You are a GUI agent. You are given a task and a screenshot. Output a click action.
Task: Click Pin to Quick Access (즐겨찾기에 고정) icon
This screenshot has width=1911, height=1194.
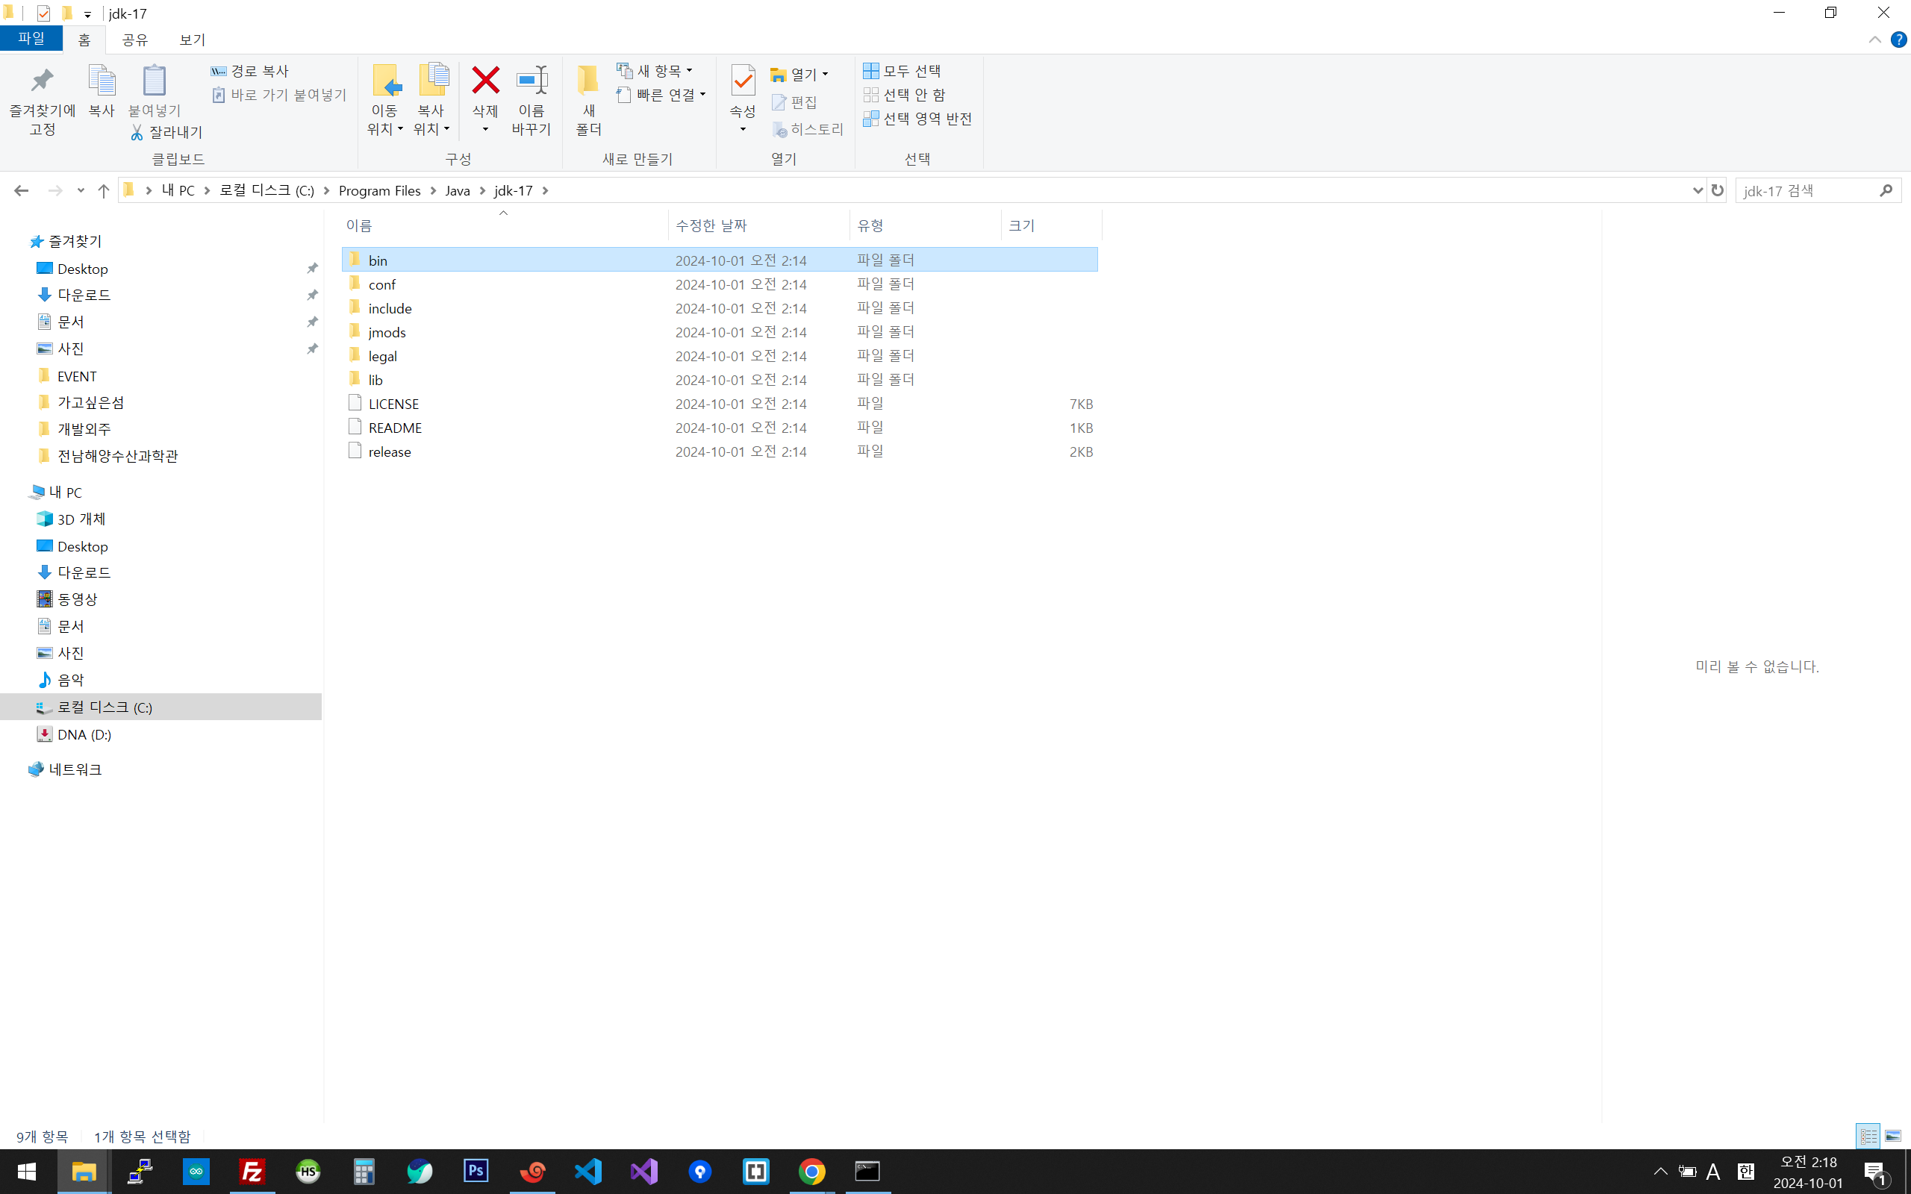click(x=42, y=81)
